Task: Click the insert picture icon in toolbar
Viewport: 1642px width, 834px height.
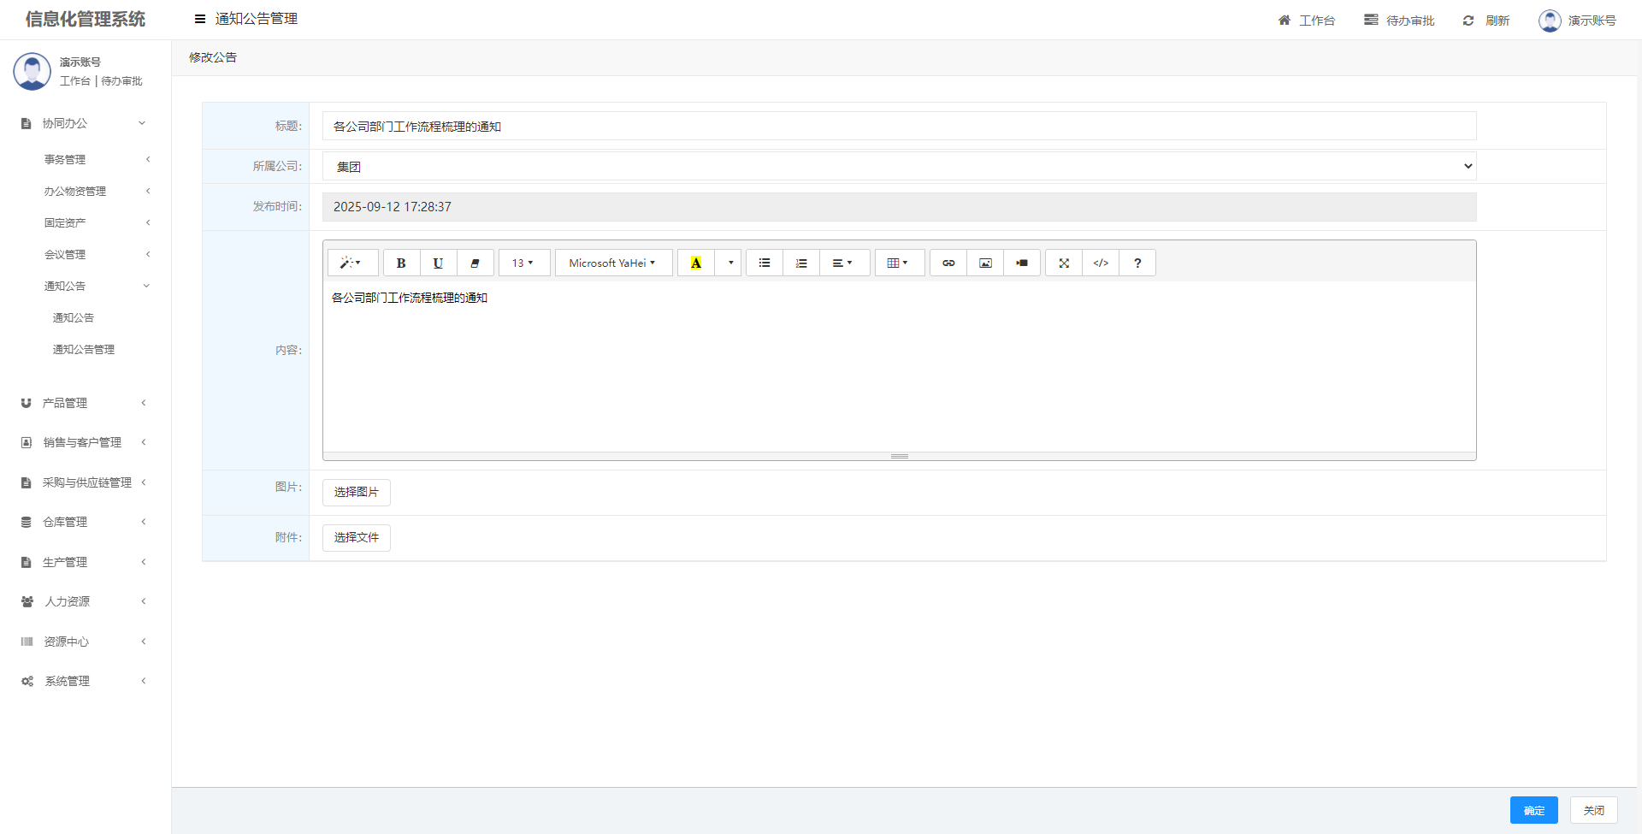Action: pos(985,263)
